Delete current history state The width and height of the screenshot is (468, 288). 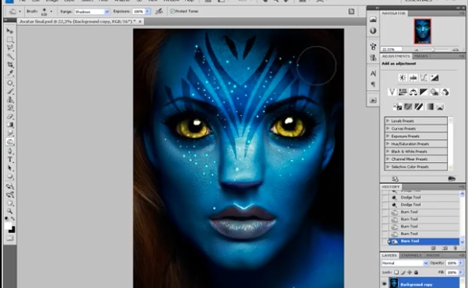[455, 248]
